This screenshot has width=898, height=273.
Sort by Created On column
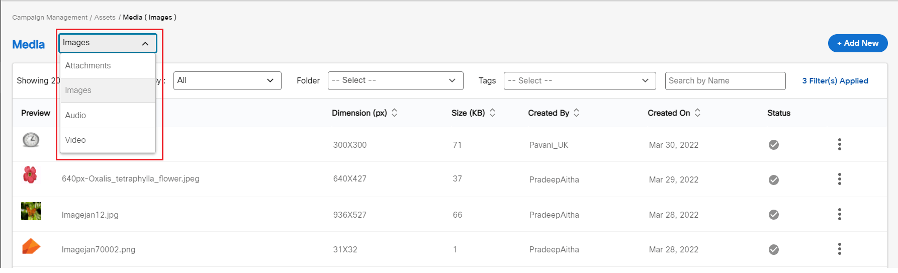(697, 113)
